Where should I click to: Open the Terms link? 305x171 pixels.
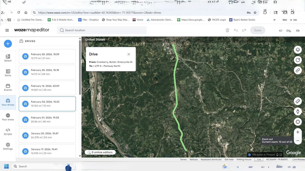click(183, 160)
